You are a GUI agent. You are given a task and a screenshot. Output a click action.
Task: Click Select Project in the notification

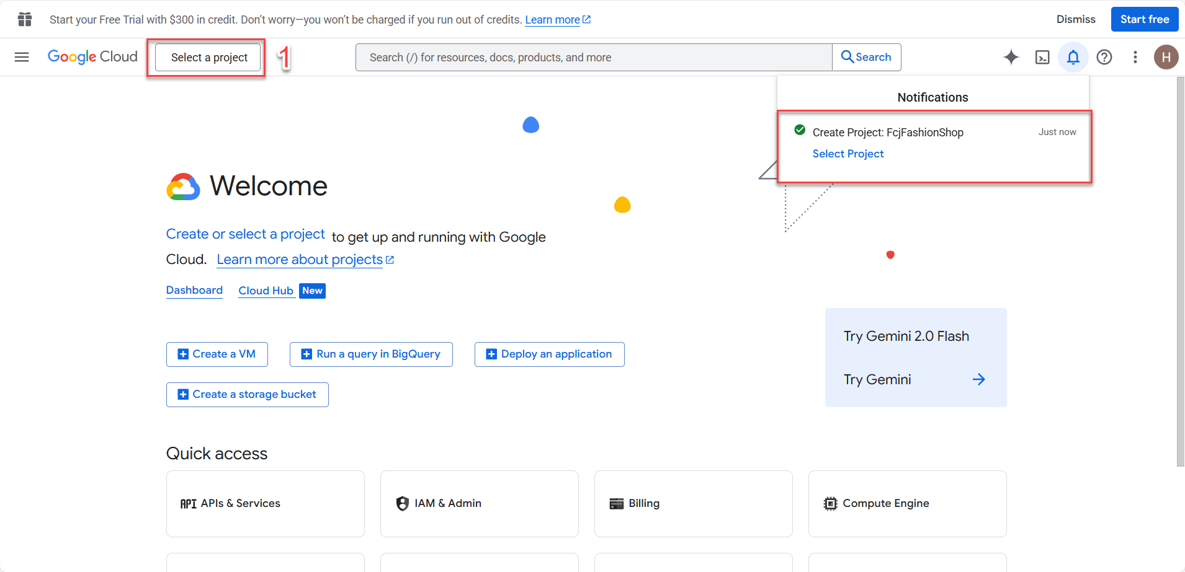point(847,154)
